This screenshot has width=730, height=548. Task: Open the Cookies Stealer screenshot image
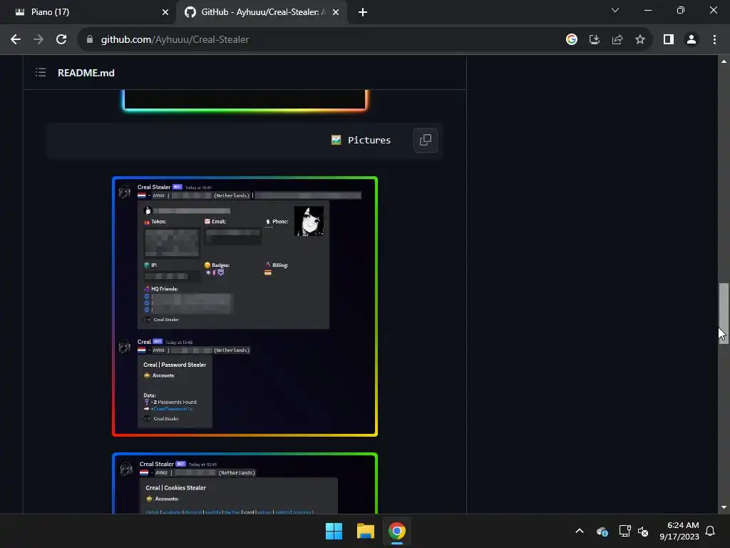click(x=245, y=483)
